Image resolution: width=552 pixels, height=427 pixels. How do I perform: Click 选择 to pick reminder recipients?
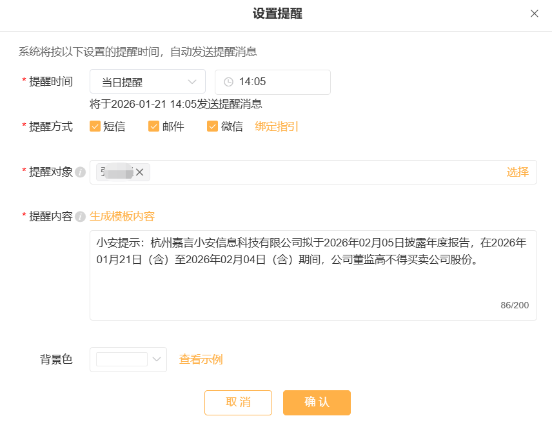coord(517,172)
